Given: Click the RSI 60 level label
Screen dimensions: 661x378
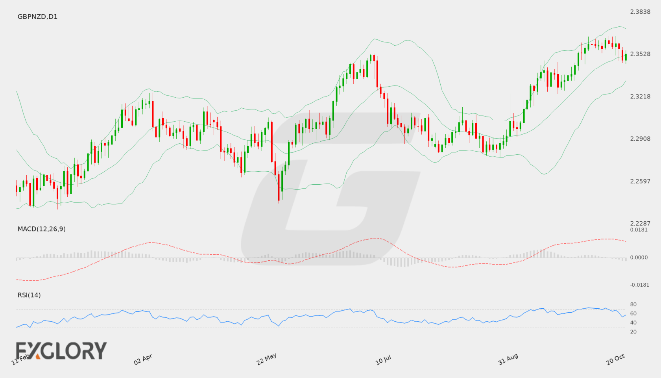Looking at the screenshot, I should click(x=633, y=313).
